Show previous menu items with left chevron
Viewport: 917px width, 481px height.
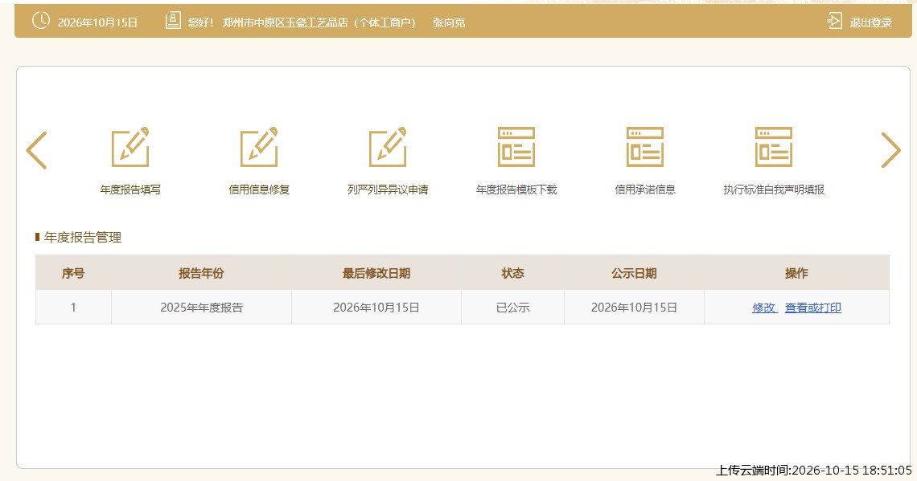click(36, 150)
